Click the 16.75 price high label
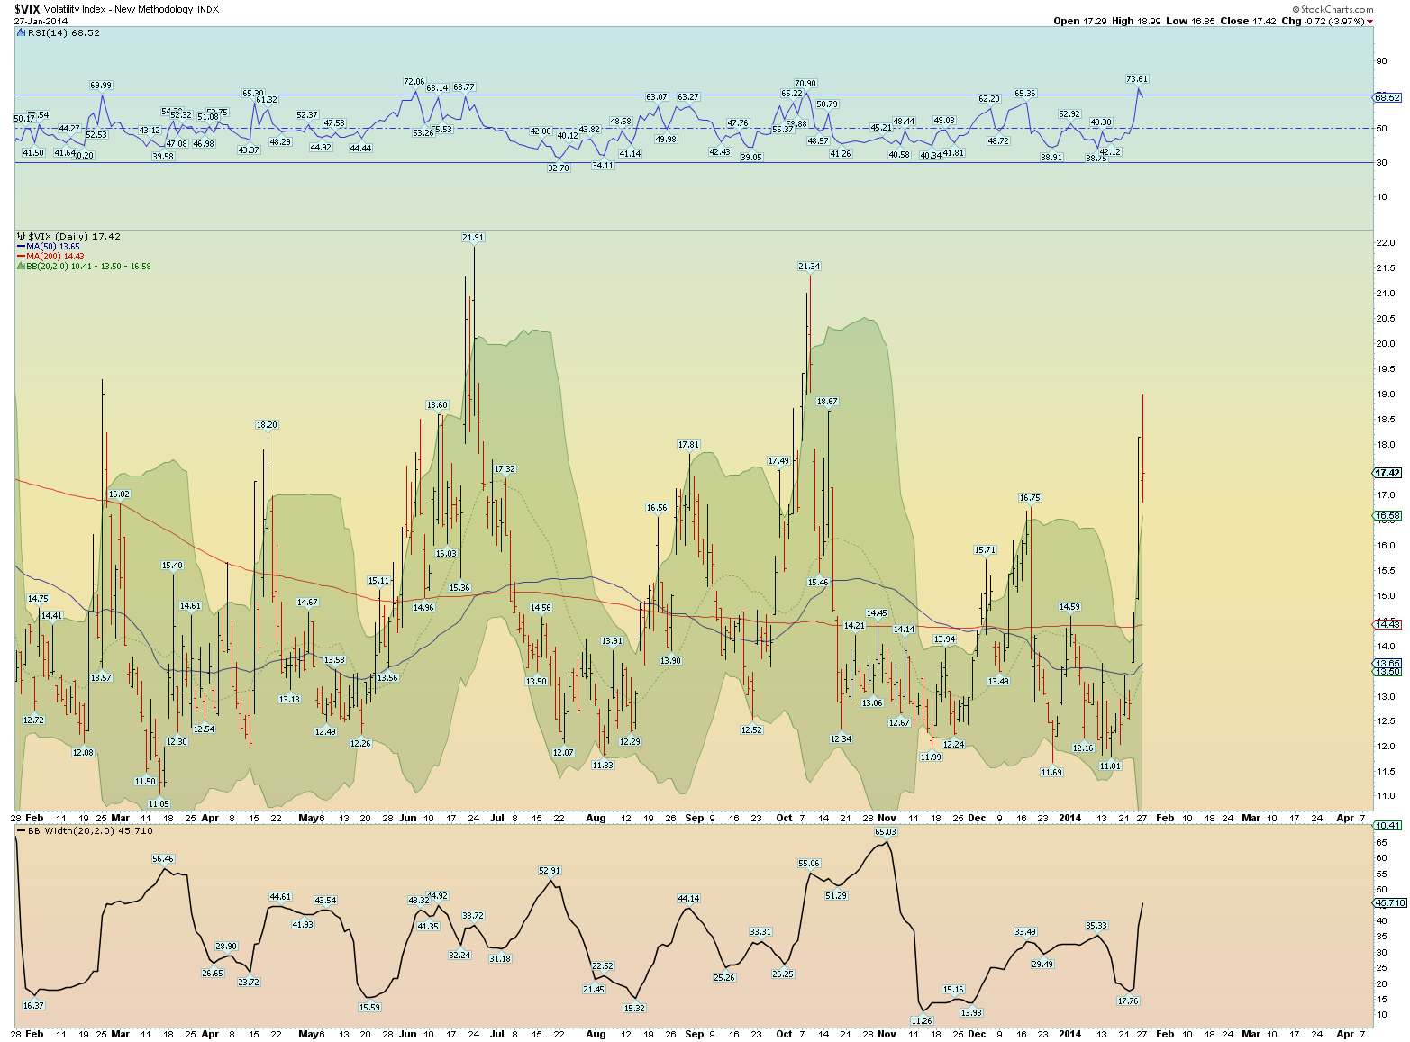The width and height of the screenshot is (1410, 1042). 1030,497
